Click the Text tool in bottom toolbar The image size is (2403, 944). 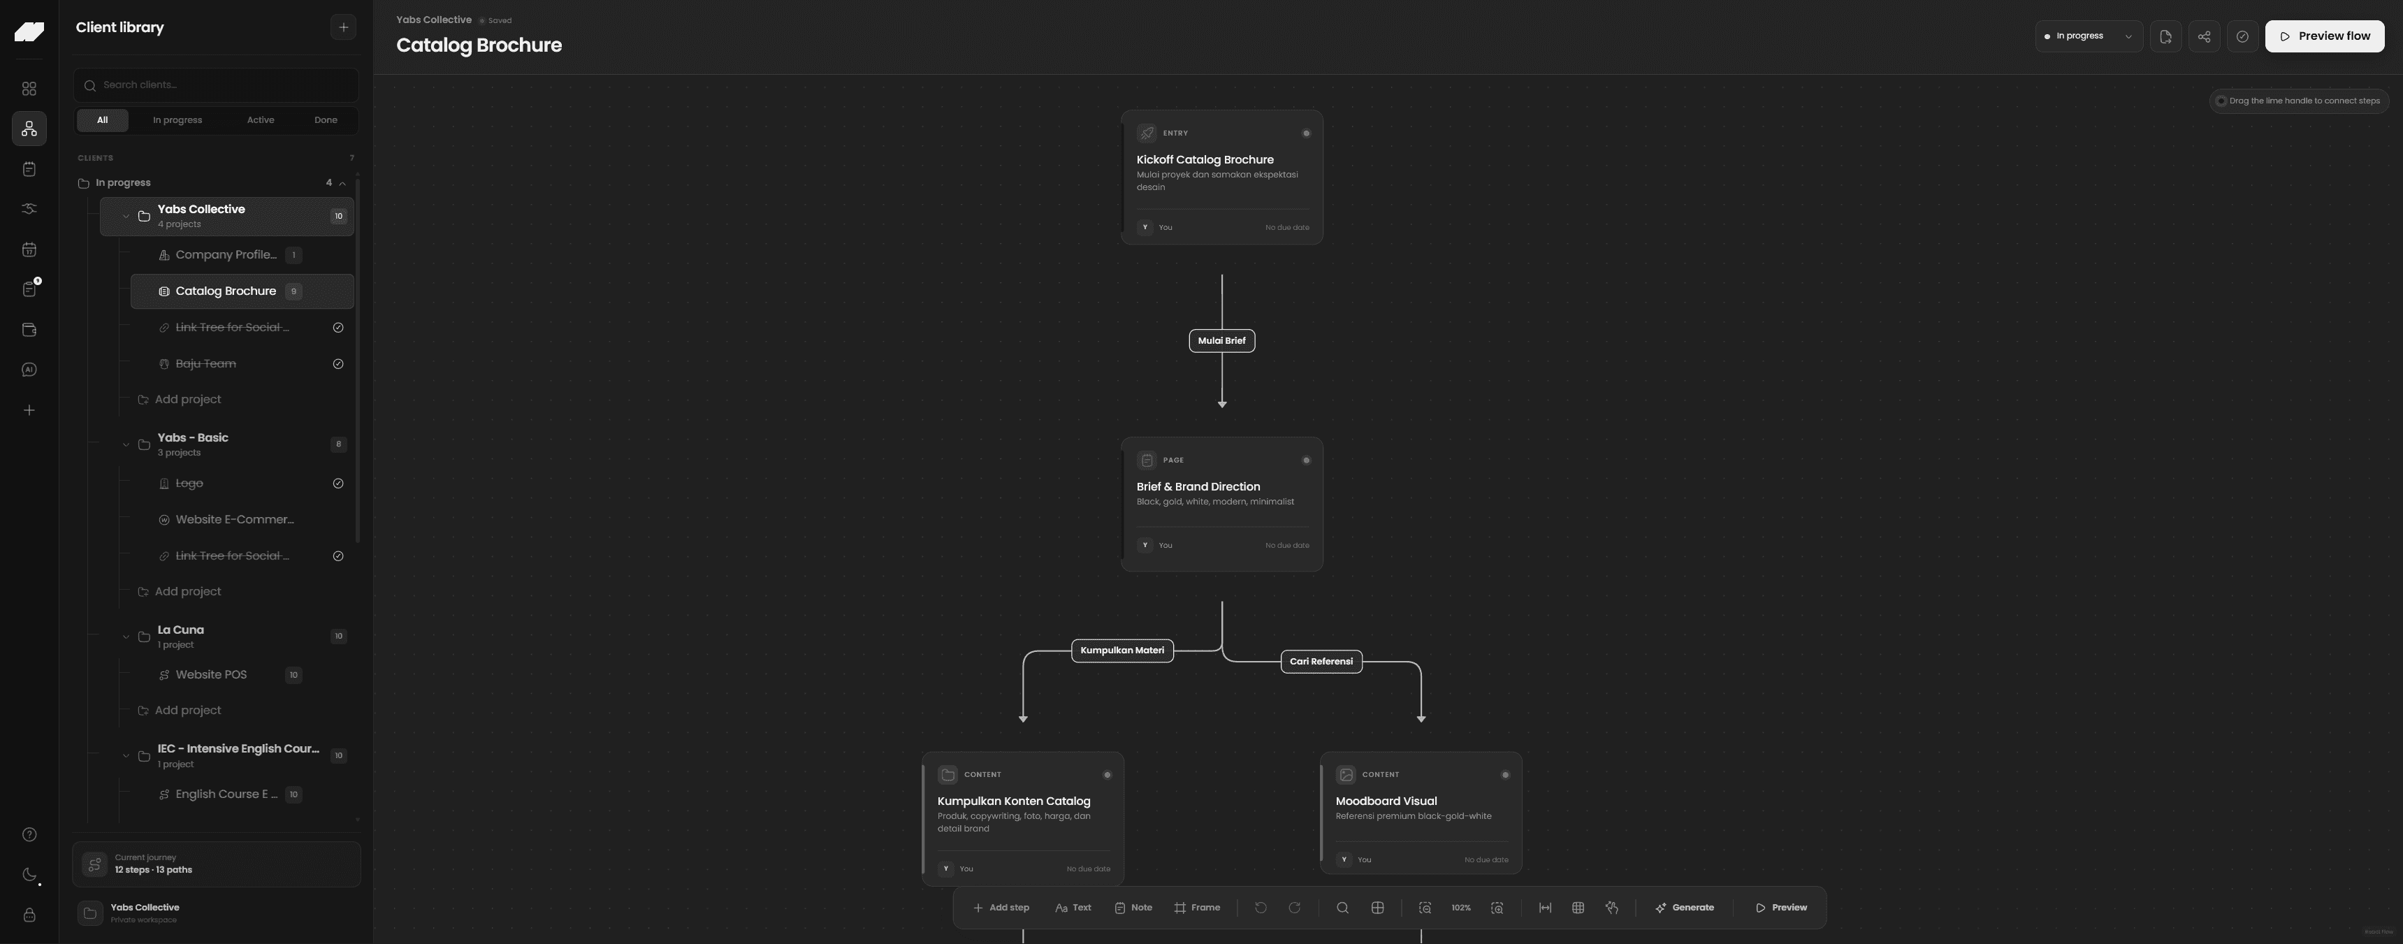(1073, 908)
